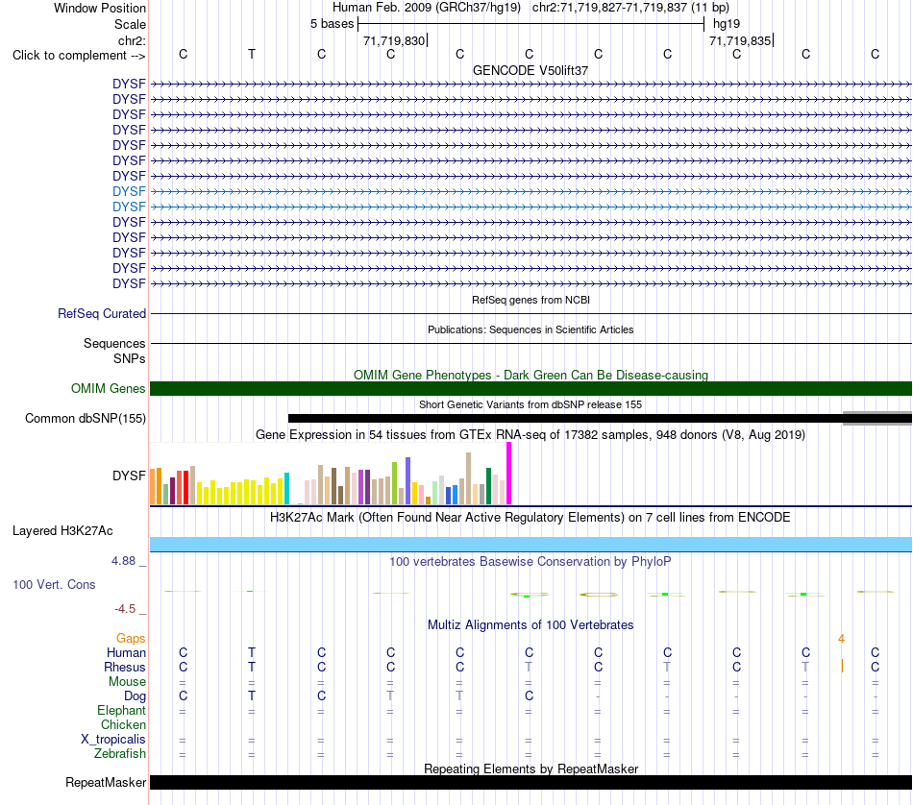Click the orange '4' gap count
Viewport: 913px width, 805px height.
pos(841,639)
